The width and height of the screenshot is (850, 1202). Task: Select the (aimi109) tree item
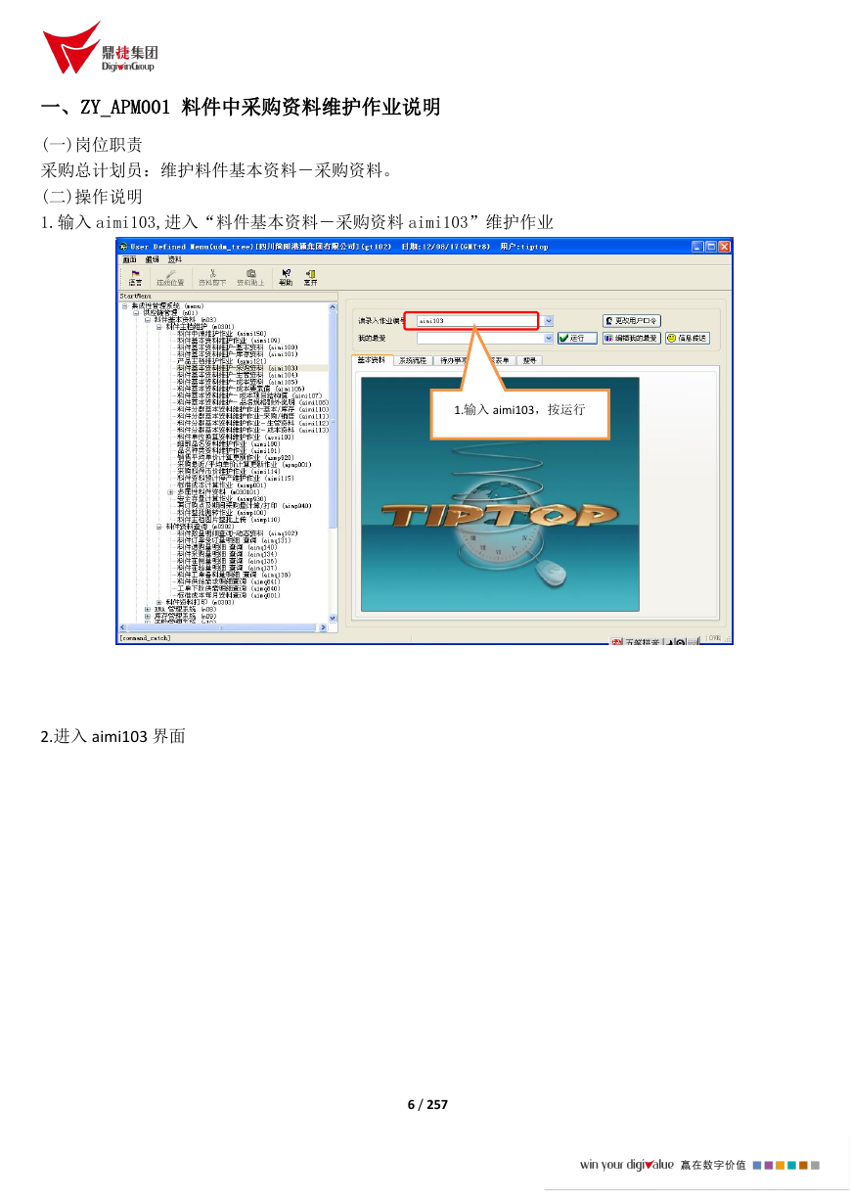229,340
